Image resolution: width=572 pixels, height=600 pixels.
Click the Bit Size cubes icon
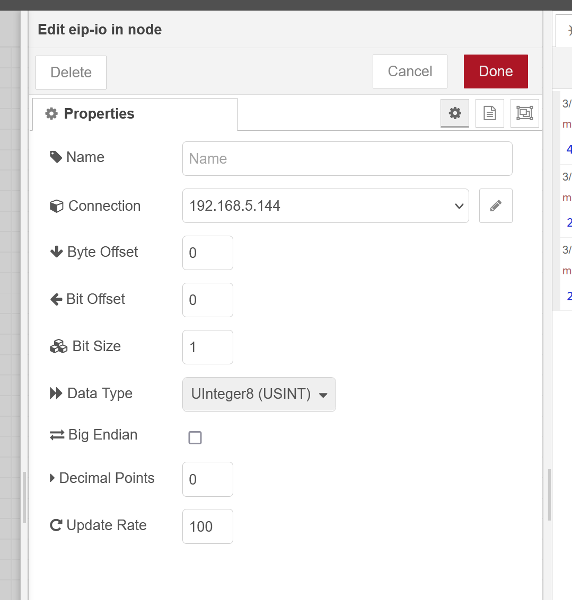point(59,346)
